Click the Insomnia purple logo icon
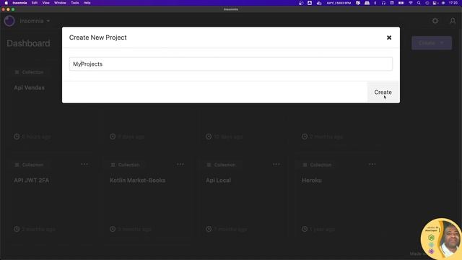This screenshot has width=462, height=260. coord(9,21)
